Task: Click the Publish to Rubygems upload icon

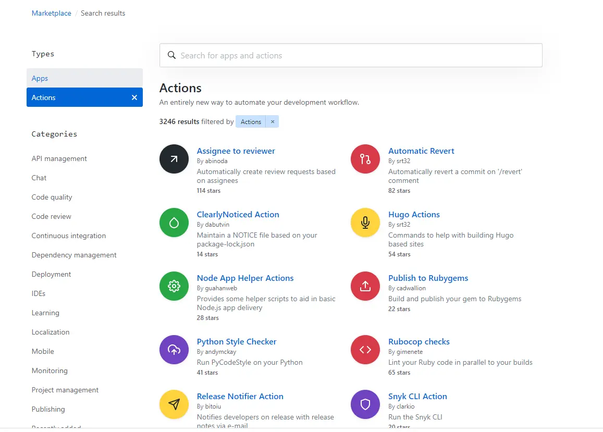Action: 365,286
